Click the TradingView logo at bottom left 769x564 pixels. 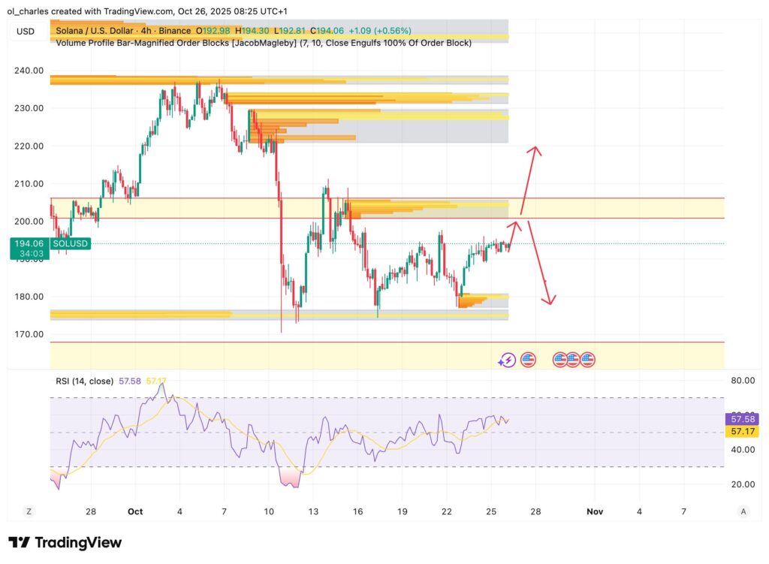click(65, 542)
